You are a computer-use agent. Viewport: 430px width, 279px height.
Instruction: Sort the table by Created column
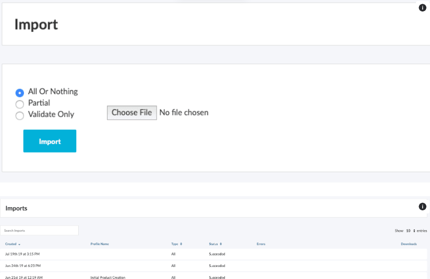tap(13, 244)
